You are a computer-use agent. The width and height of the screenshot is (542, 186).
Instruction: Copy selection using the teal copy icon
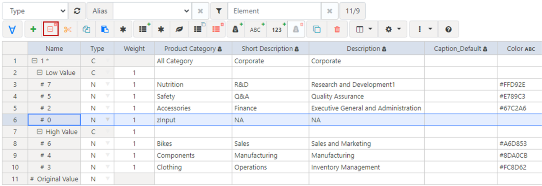pos(86,30)
